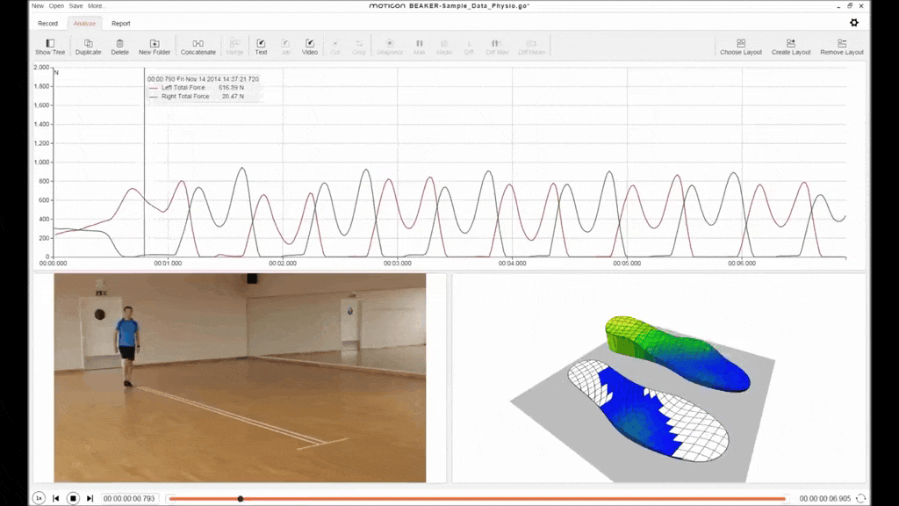899x506 pixels.
Task: Click the Delete trash icon
Action: 119,44
